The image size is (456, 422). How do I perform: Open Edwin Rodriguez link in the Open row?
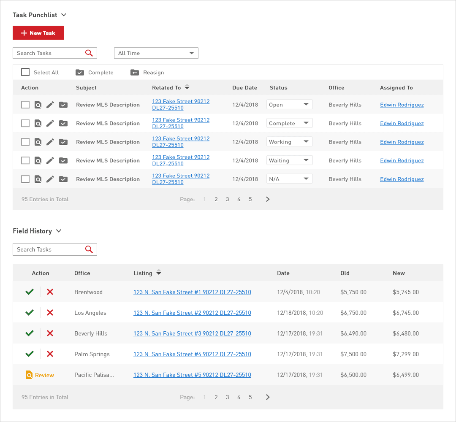click(x=402, y=105)
